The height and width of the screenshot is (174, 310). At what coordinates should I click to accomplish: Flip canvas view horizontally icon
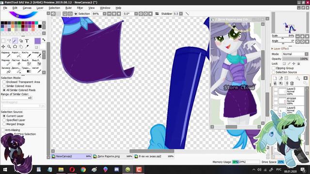157,14
